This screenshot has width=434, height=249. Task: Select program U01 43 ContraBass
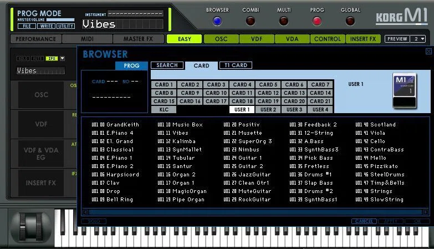click(x=380, y=150)
